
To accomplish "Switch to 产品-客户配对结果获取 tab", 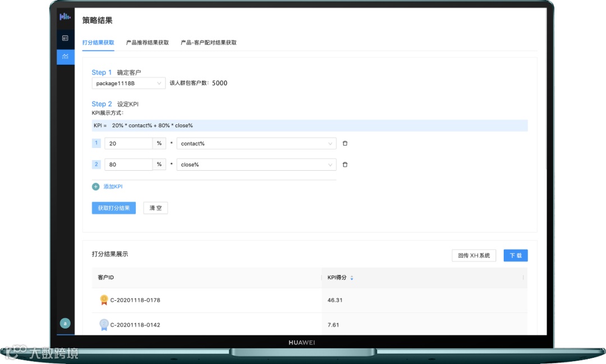I will (209, 43).
